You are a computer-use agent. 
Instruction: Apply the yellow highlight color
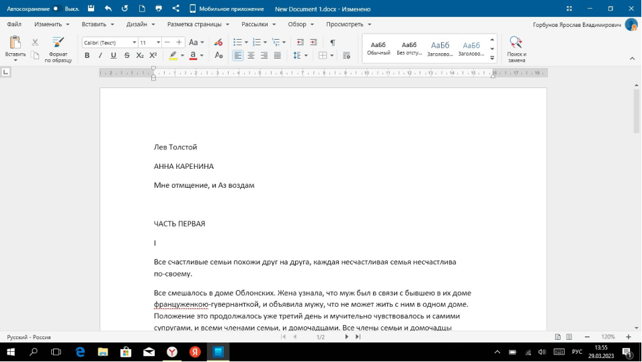[173, 55]
